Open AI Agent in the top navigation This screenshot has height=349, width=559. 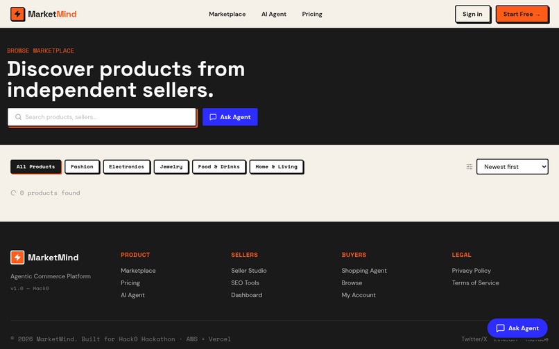(x=274, y=15)
